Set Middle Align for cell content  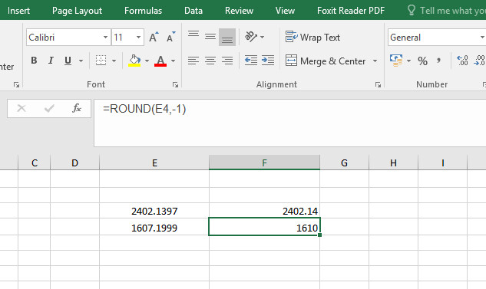click(210, 37)
